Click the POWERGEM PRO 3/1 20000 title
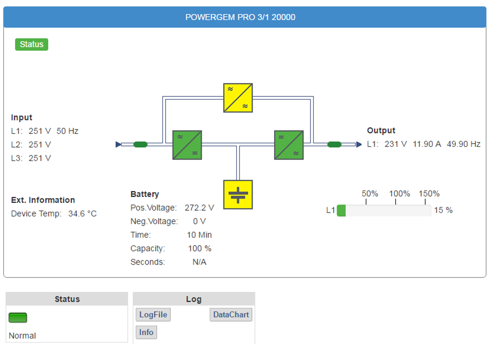The width and height of the screenshot is (492, 344). (x=240, y=17)
